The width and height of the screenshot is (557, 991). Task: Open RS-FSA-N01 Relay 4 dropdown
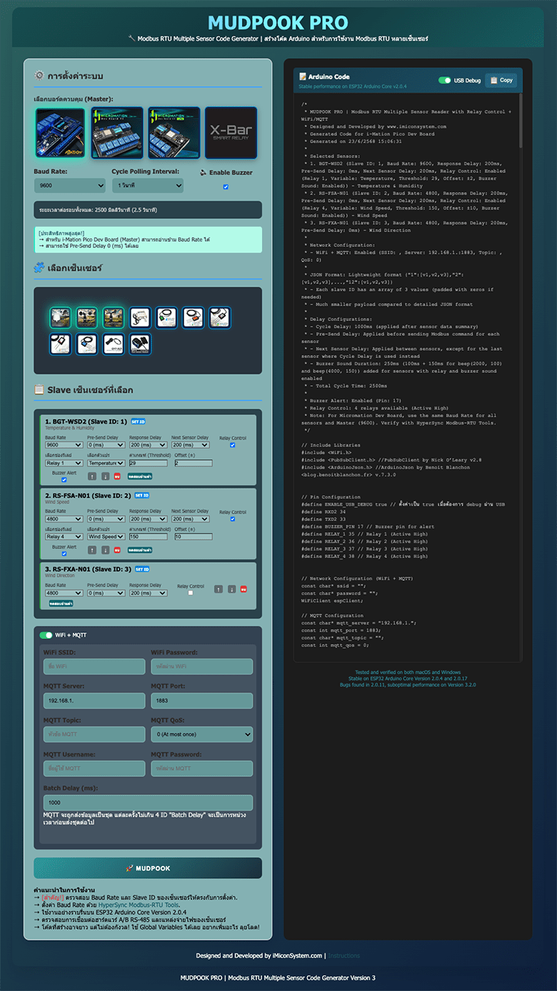tap(64, 537)
